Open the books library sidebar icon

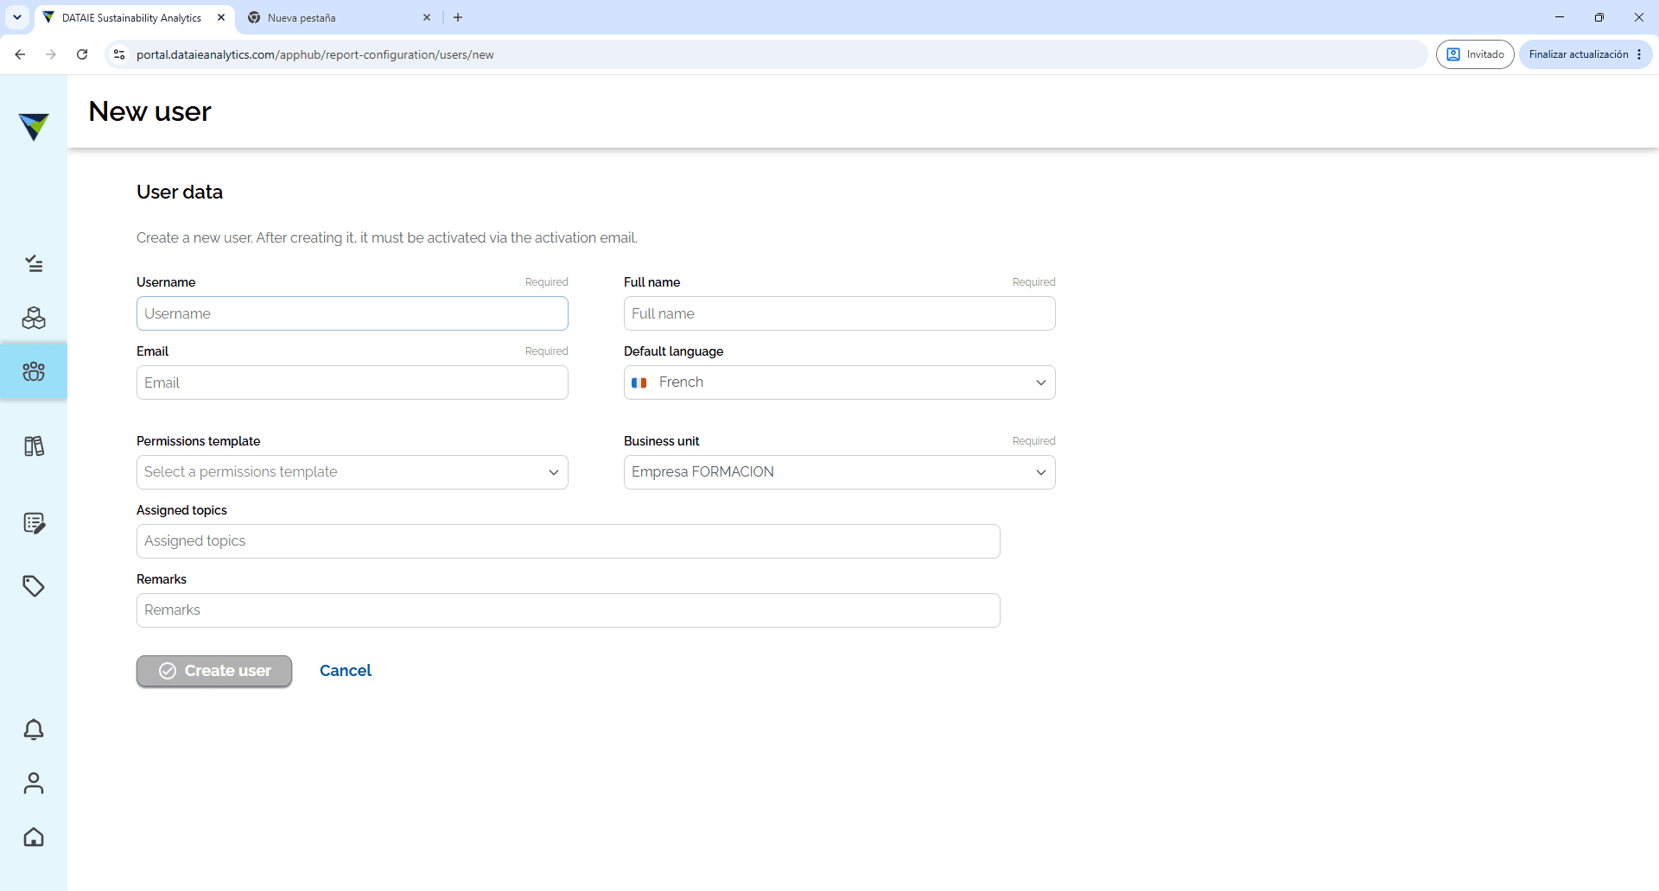(x=34, y=446)
